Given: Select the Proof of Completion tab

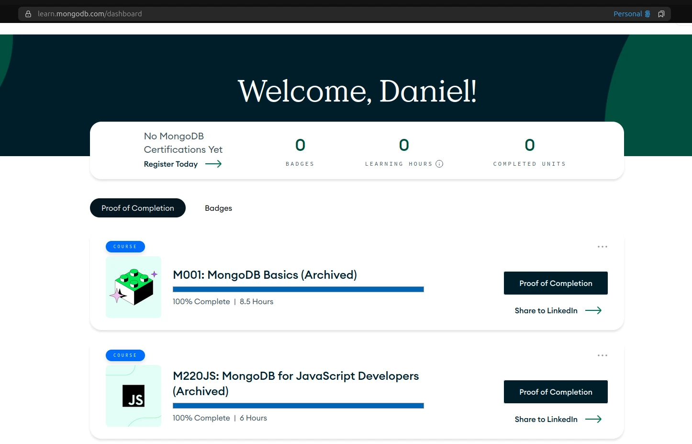Looking at the screenshot, I should tap(137, 208).
